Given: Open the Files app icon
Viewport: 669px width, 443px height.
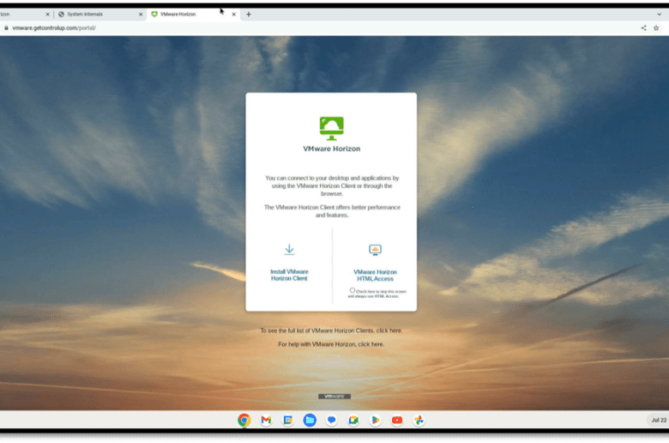Looking at the screenshot, I should point(310,420).
